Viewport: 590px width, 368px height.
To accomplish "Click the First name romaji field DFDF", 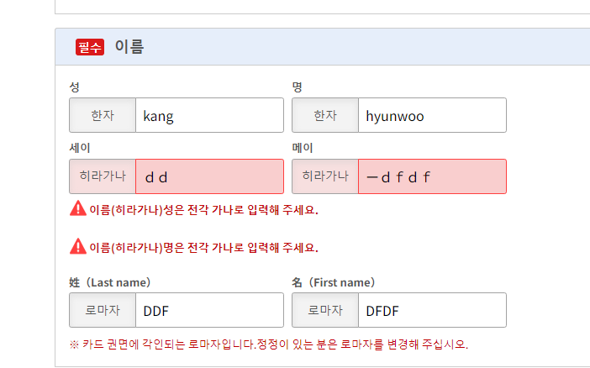I will pyautogui.click(x=432, y=310).
